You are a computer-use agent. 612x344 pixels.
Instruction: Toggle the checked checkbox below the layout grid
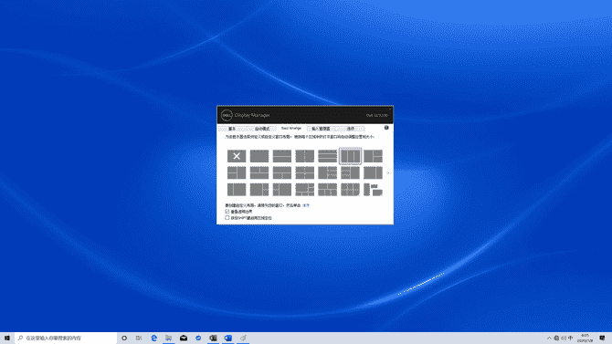227,212
